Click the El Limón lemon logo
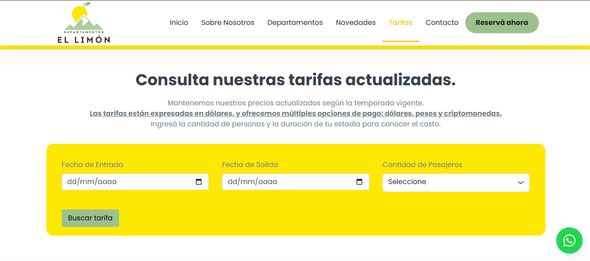 click(x=84, y=23)
